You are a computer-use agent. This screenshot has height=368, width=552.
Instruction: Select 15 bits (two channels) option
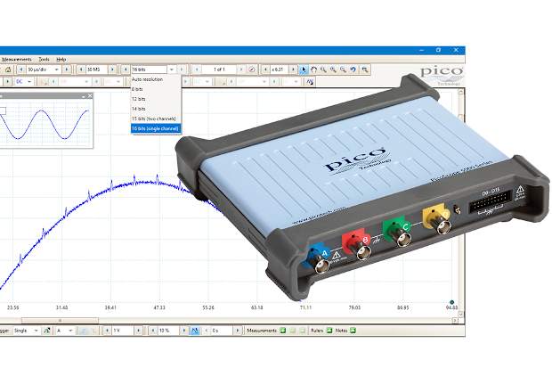pos(156,119)
